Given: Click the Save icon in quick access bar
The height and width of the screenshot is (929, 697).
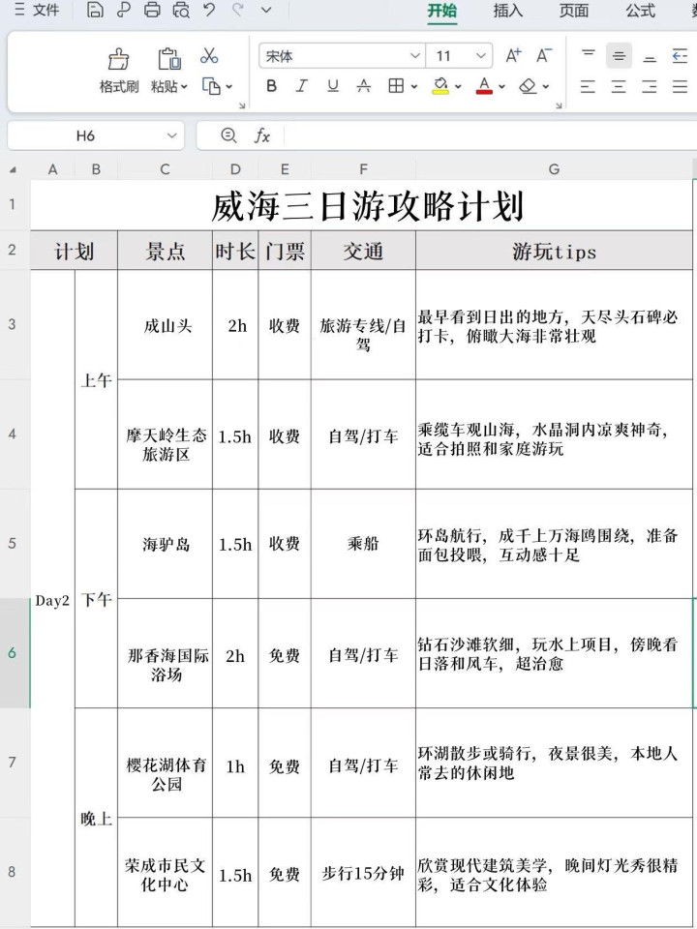Looking at the screenshot, I should [x=94, y=11].
